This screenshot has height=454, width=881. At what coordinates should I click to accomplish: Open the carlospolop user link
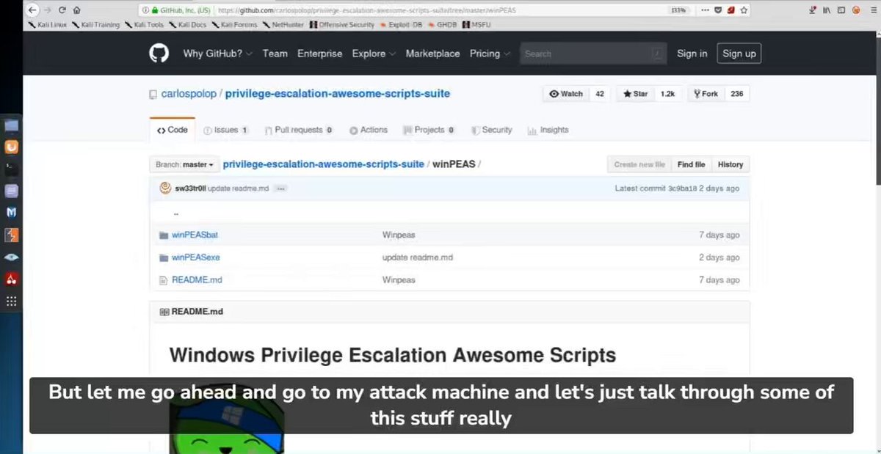pos(188,94)
